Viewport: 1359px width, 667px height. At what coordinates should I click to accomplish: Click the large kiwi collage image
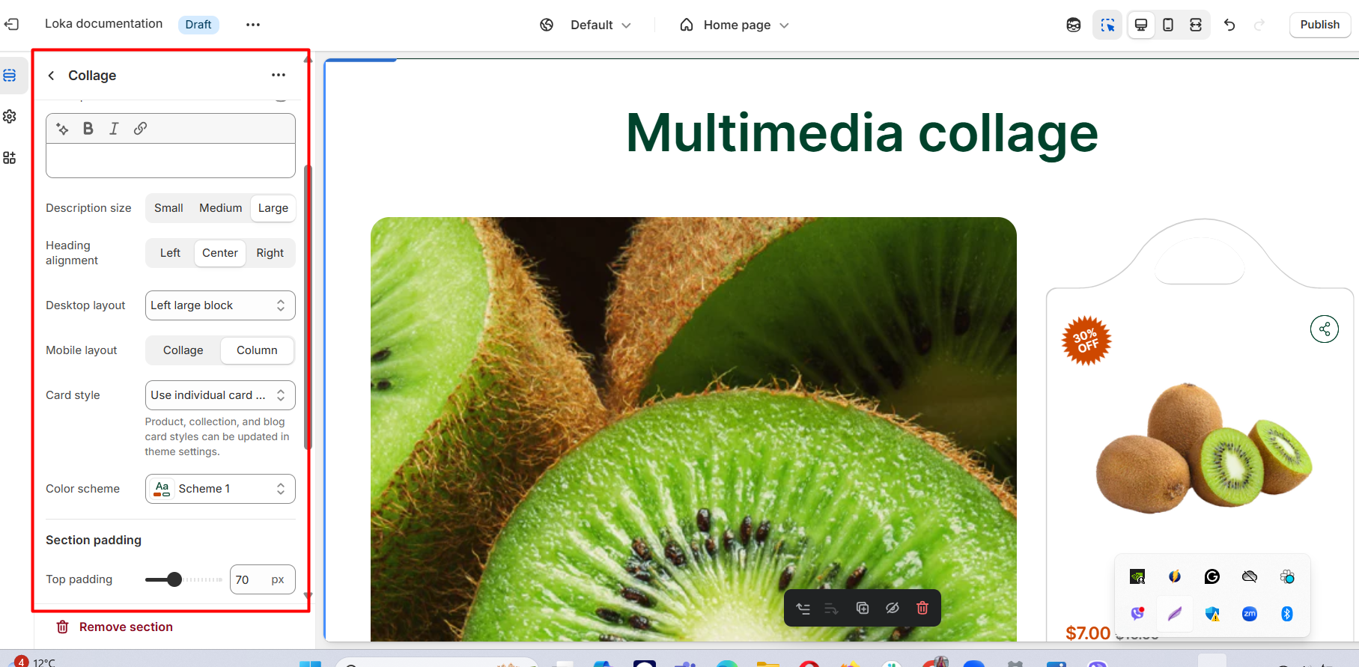(693, 429)
